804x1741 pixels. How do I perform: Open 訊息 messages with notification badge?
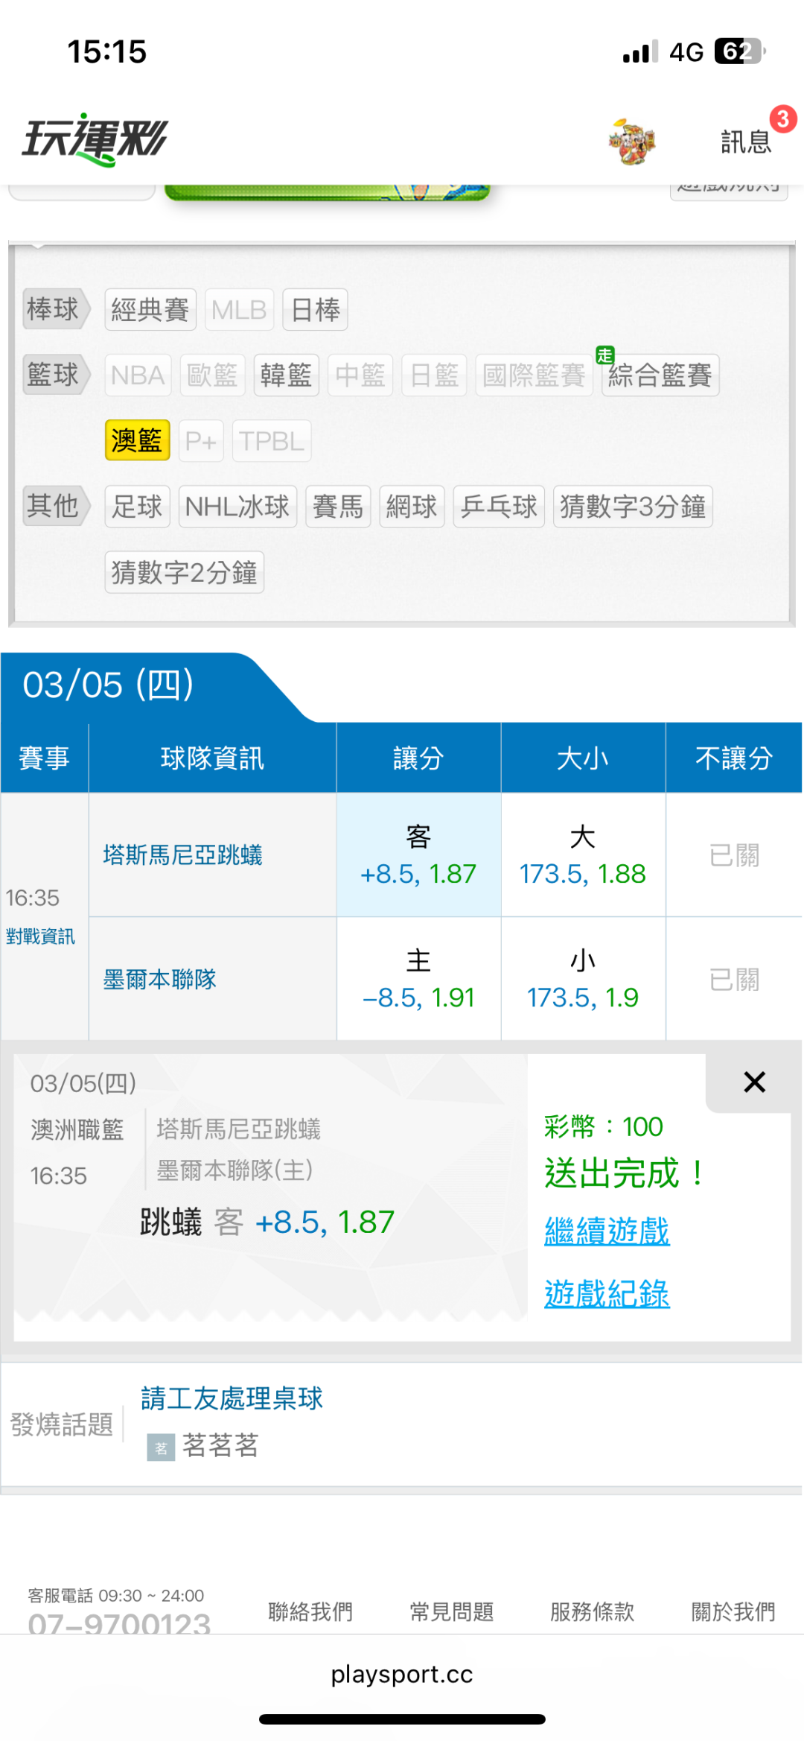pos(747,141)
